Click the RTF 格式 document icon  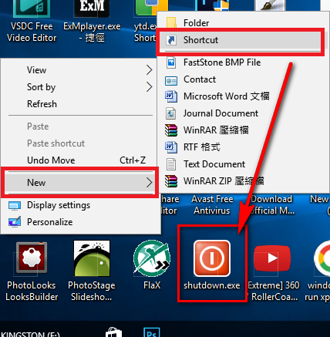pos(171,147)
